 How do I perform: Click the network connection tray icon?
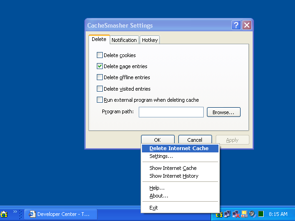(x=227, y=214)
